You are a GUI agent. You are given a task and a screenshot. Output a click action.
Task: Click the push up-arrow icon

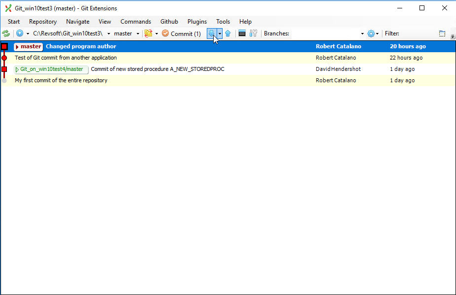coord(228,33)
